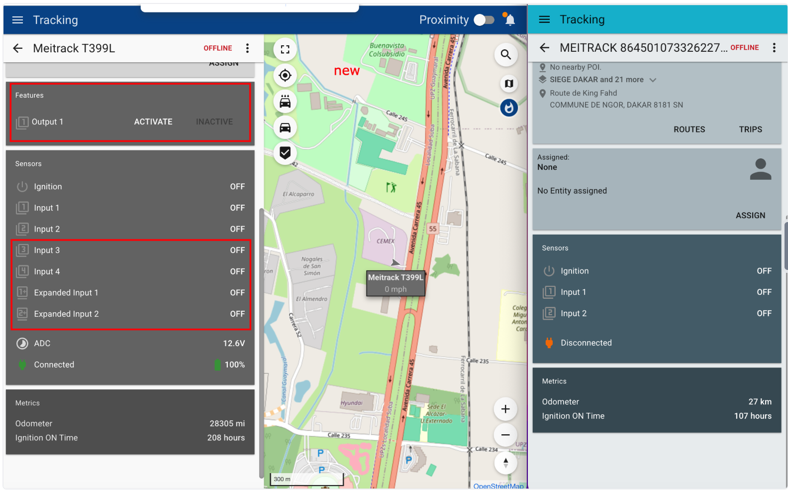Enter fullscreen map view
The height and width of the screenshot is (496, 788).
tap(285, 49)
